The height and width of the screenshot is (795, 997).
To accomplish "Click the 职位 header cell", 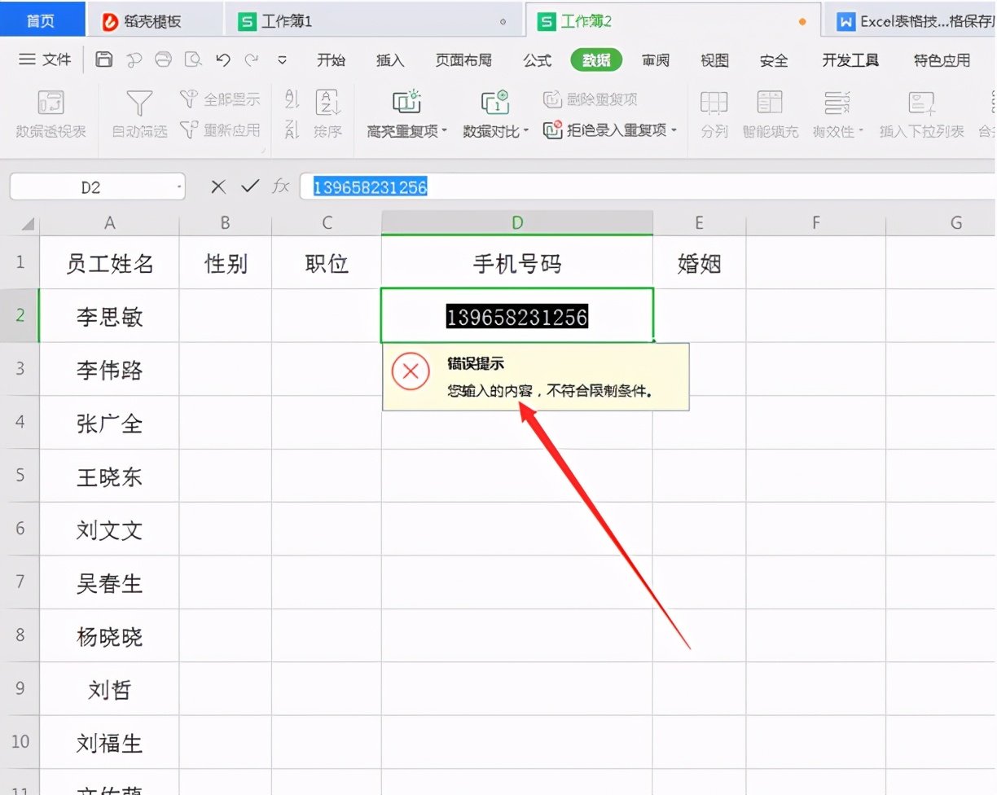I will 327,262.
